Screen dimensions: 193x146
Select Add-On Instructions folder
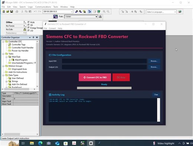click(x=17, y=72)
